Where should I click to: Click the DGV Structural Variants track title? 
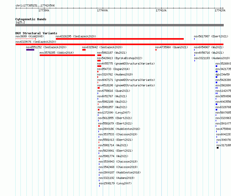tap(36, 33)
